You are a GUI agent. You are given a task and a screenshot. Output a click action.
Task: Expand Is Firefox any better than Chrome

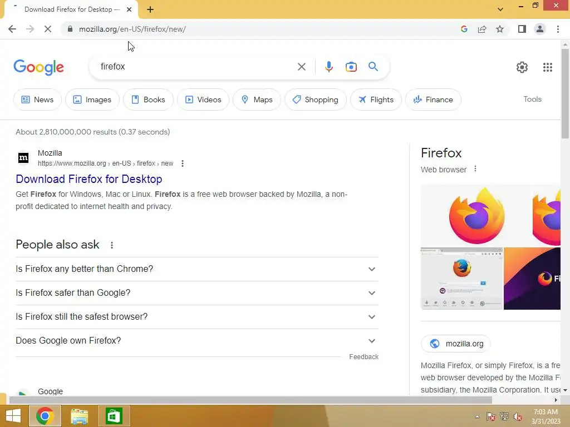coord(197,269)
